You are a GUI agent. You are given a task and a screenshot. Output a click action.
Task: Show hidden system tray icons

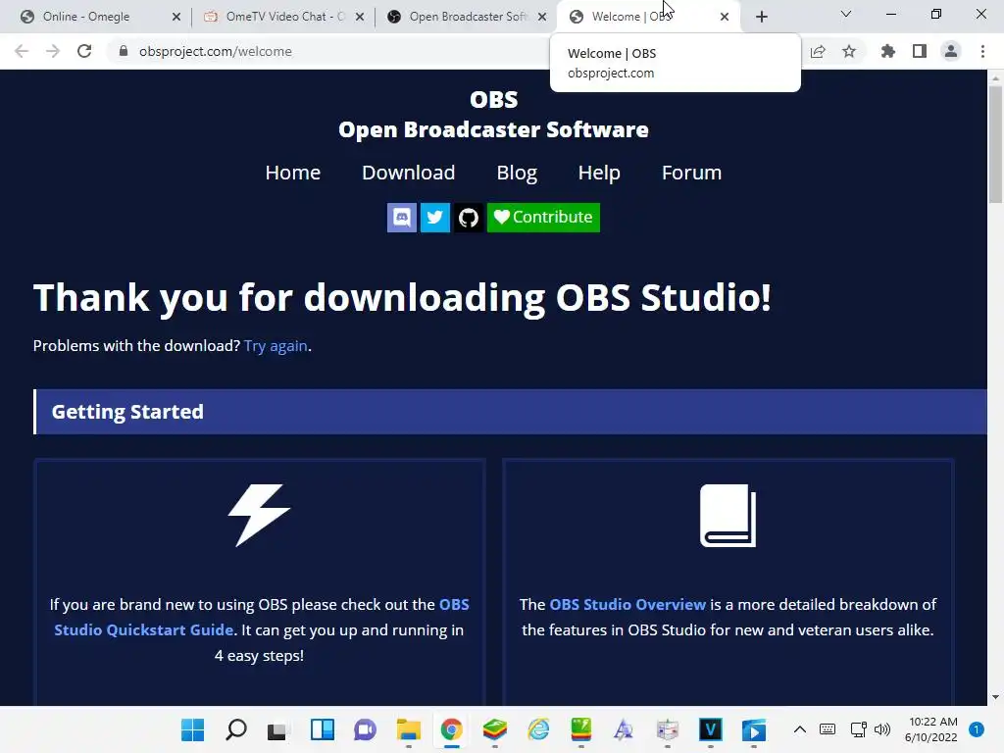pyautogui.click(x=800, y=728)
